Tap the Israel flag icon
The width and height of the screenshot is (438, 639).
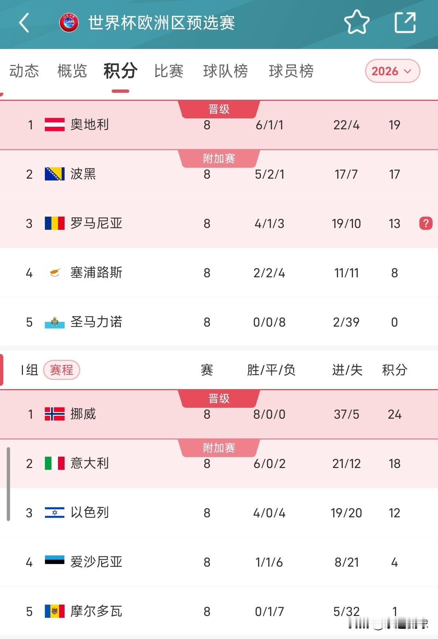click(x=54, y=513)
